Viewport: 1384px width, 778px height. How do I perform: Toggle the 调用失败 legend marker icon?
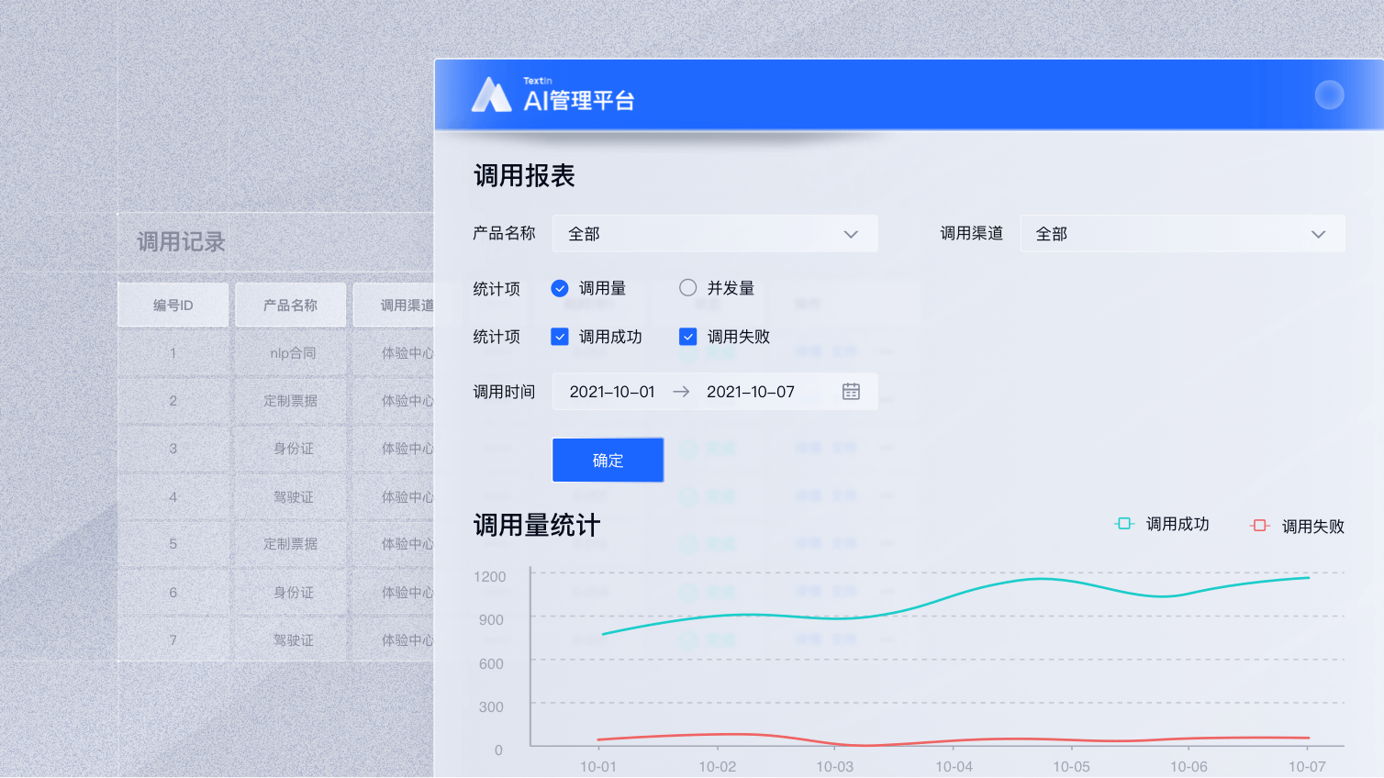(x=1260, y=526)
